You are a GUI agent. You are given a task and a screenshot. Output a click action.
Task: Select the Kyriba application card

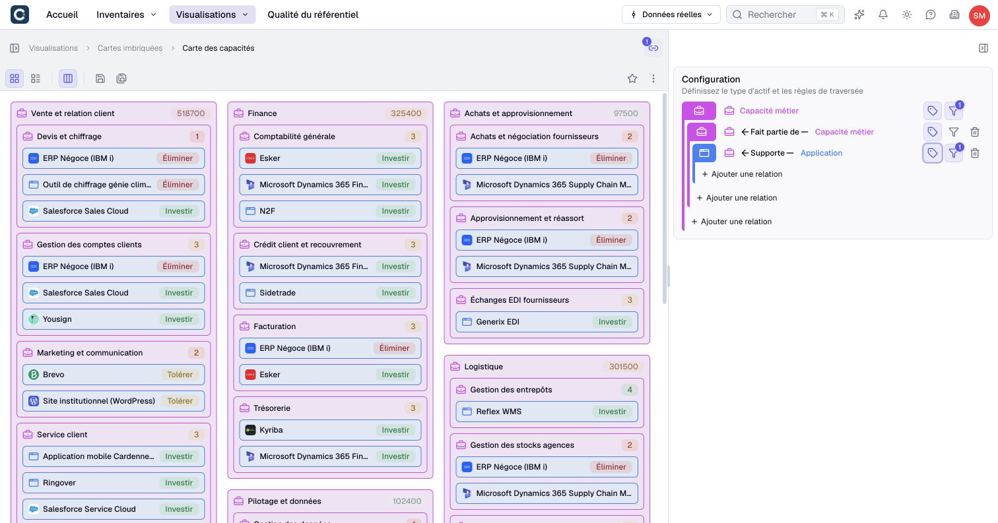[330, 430]
